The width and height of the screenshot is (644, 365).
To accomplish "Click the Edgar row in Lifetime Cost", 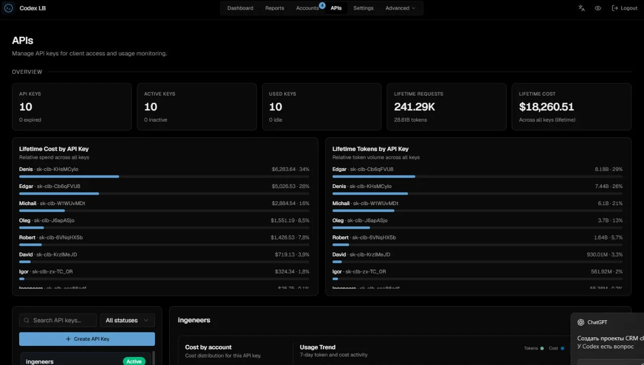I will tap(164, 189).
